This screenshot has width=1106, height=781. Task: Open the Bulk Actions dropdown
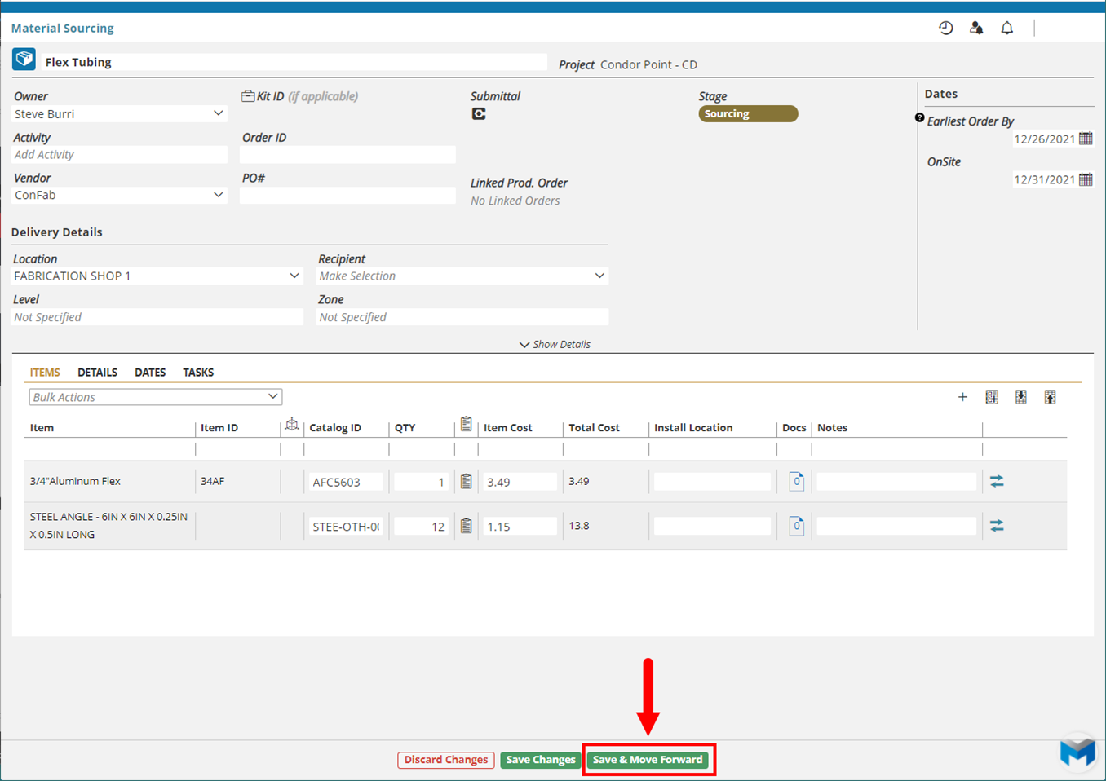pyautogui.click(x=155, y=397)
